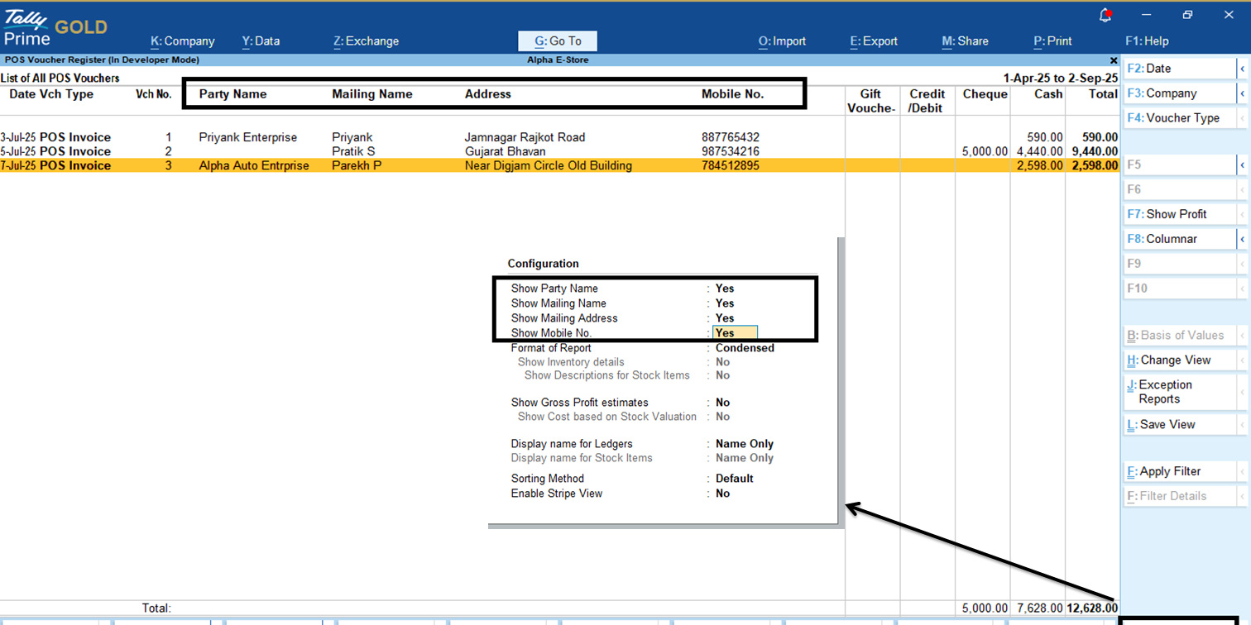Open the Y: Data menu
Viewport: 1251px width, 625px height.
point(262,41)
